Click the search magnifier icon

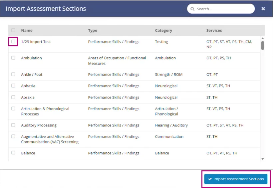[x=192, y=9]
